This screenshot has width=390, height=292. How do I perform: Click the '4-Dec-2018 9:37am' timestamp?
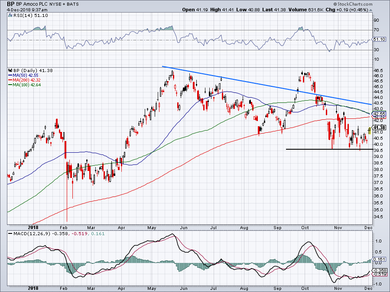coord(27,10)
